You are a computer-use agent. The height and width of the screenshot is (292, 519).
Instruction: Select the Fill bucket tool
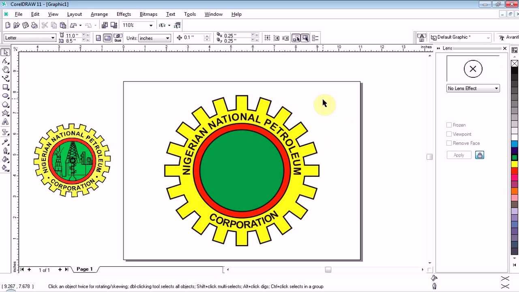[5, 159]
